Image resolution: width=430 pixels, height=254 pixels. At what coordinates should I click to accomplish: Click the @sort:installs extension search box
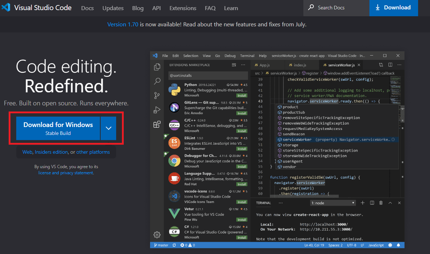click(208, 75)
